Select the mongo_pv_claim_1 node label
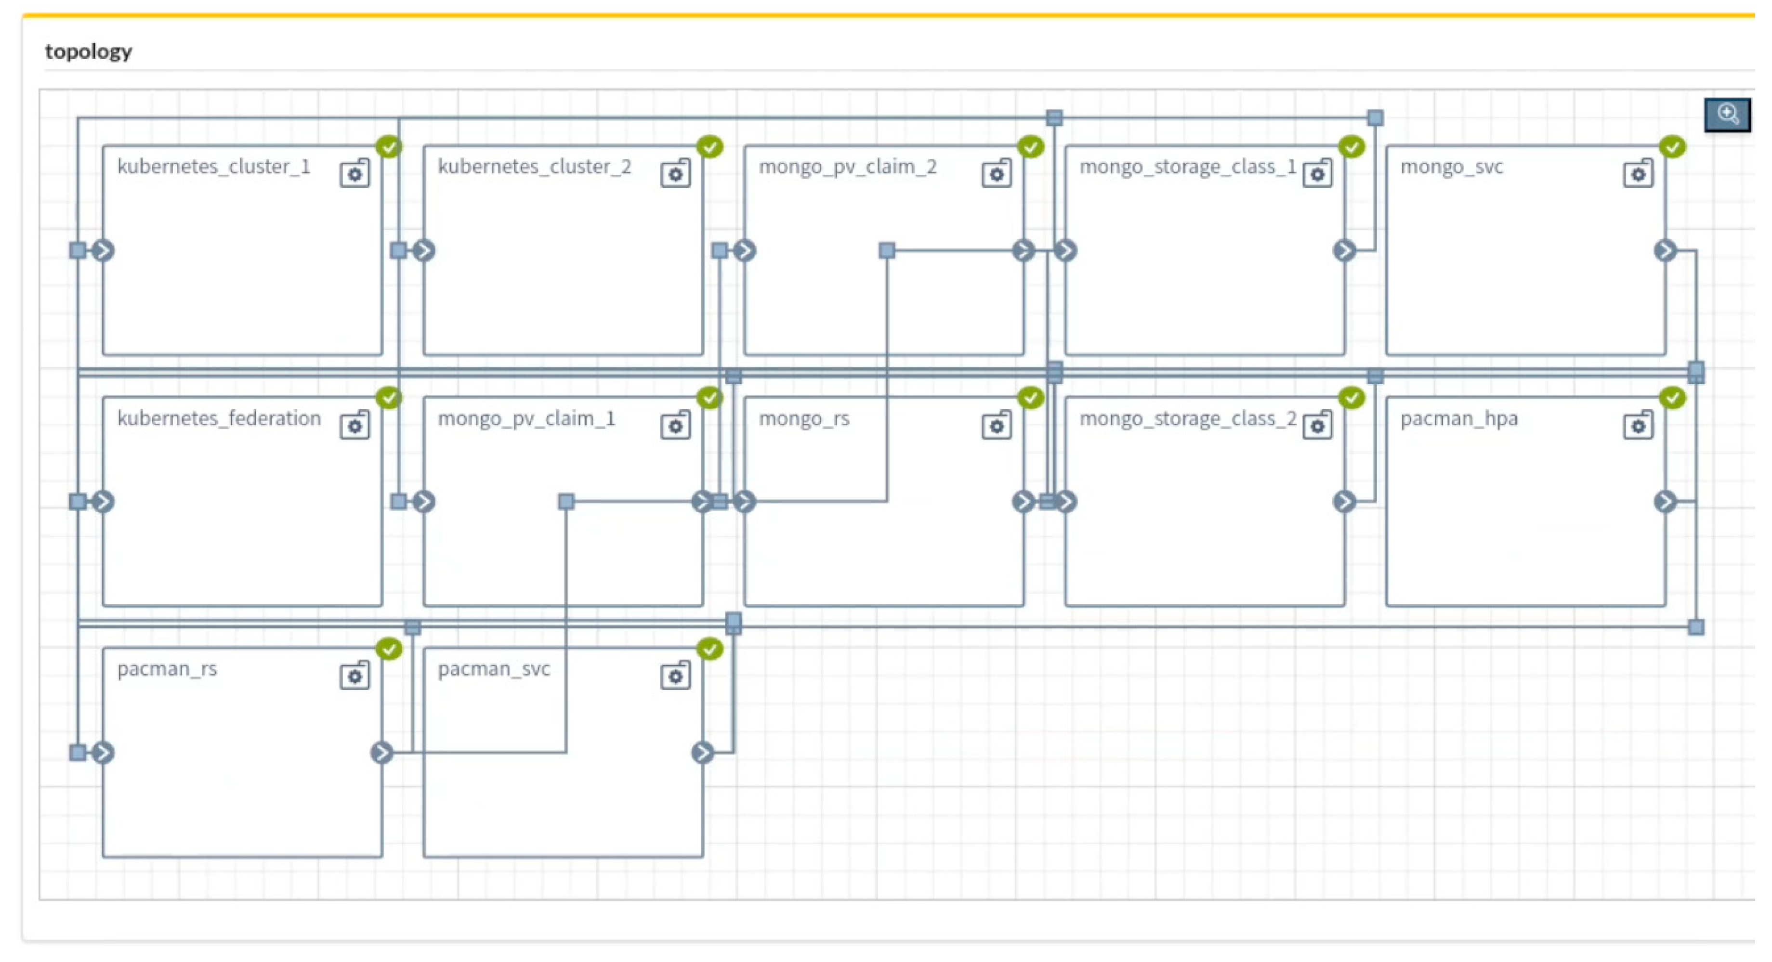This screenshot has height=962, width=1772. pos(526,418)
